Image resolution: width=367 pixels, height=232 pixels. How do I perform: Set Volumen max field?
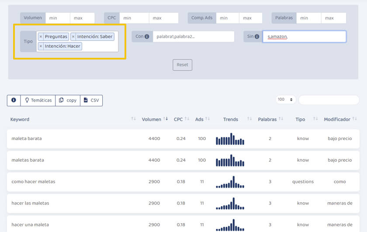pos(83,18)
